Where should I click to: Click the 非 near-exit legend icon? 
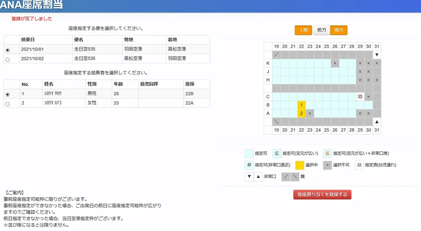tap(249, 165)
